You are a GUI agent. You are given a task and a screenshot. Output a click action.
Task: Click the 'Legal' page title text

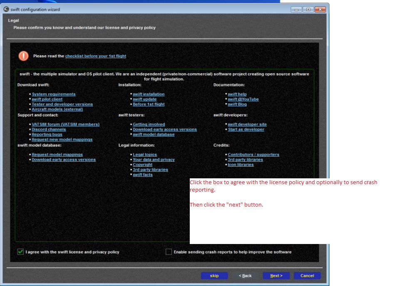click(13, 20)
